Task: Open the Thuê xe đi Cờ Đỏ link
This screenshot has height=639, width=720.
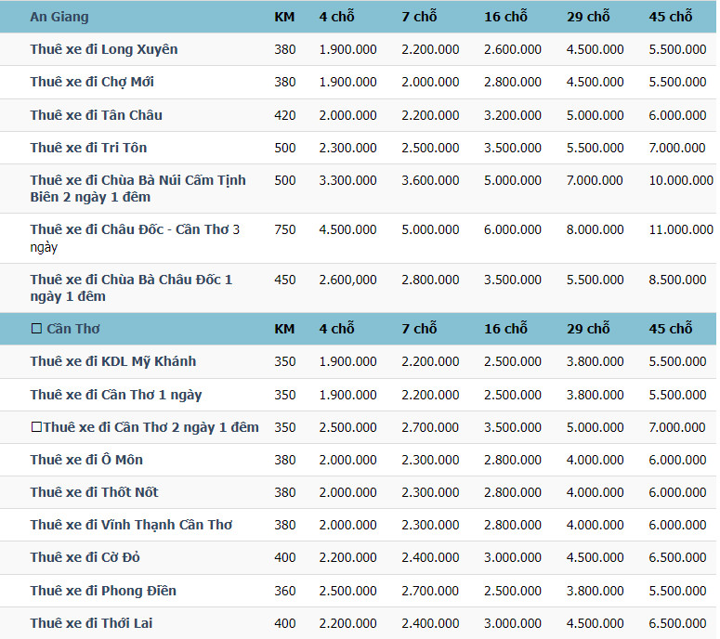Action: point(85,557)
